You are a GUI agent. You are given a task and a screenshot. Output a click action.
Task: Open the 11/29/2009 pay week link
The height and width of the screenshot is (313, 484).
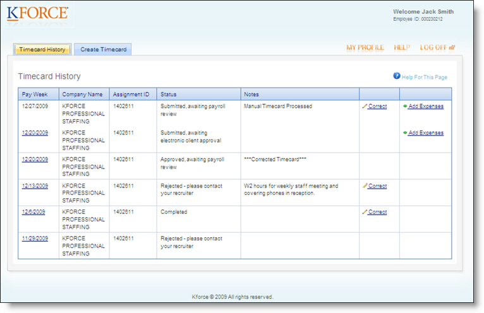tap(35, 239)
